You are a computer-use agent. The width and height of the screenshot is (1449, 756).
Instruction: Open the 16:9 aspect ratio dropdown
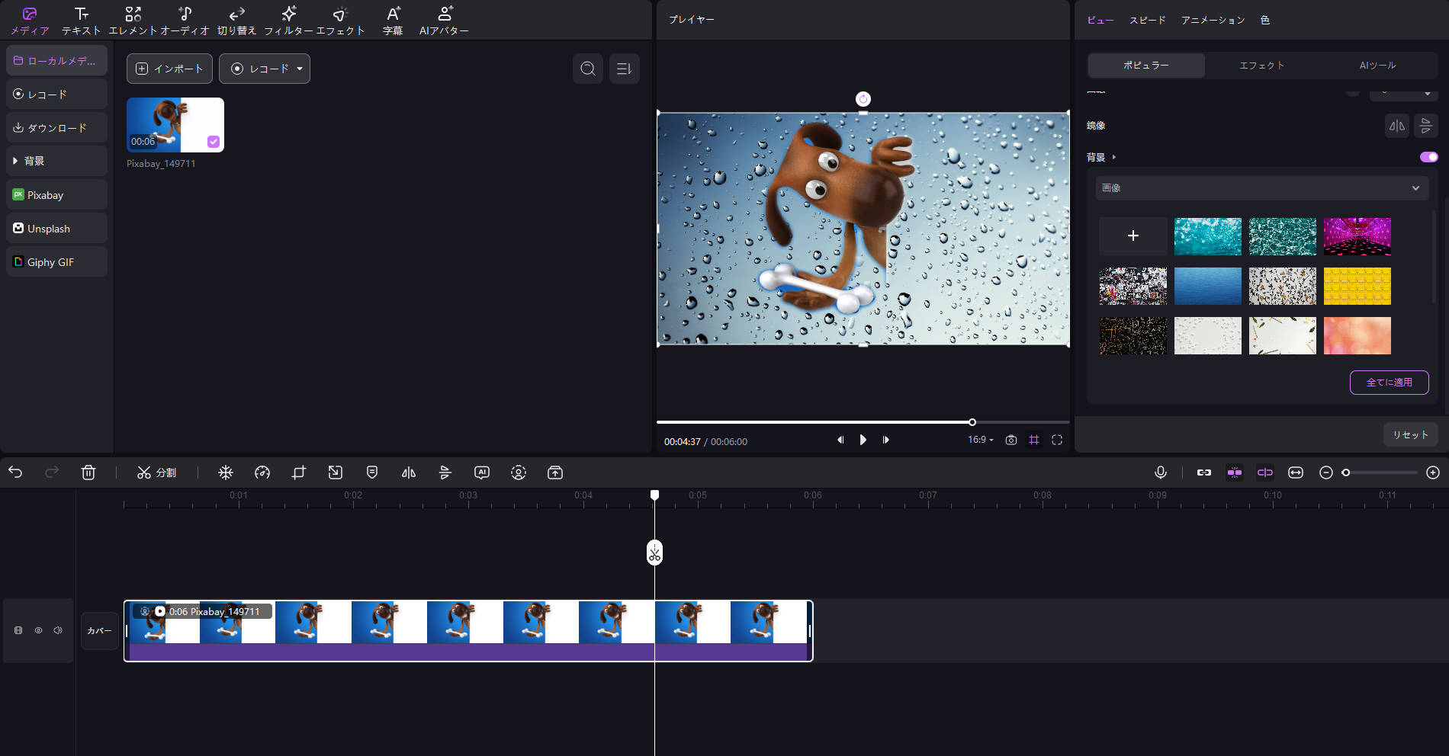(981, 440)
